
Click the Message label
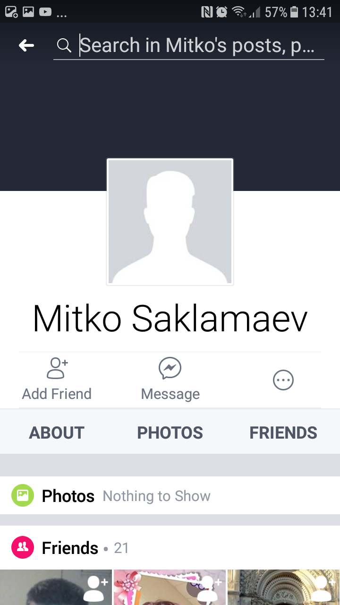tap(170, 394)
